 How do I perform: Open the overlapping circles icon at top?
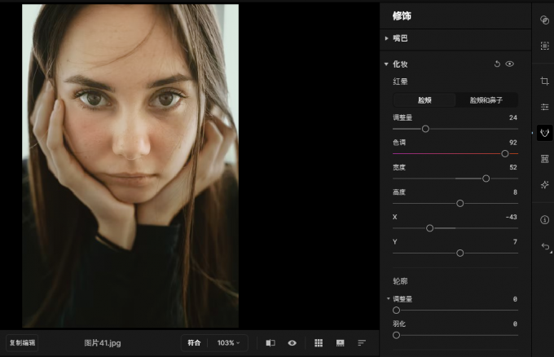click(x=545, y=20)
